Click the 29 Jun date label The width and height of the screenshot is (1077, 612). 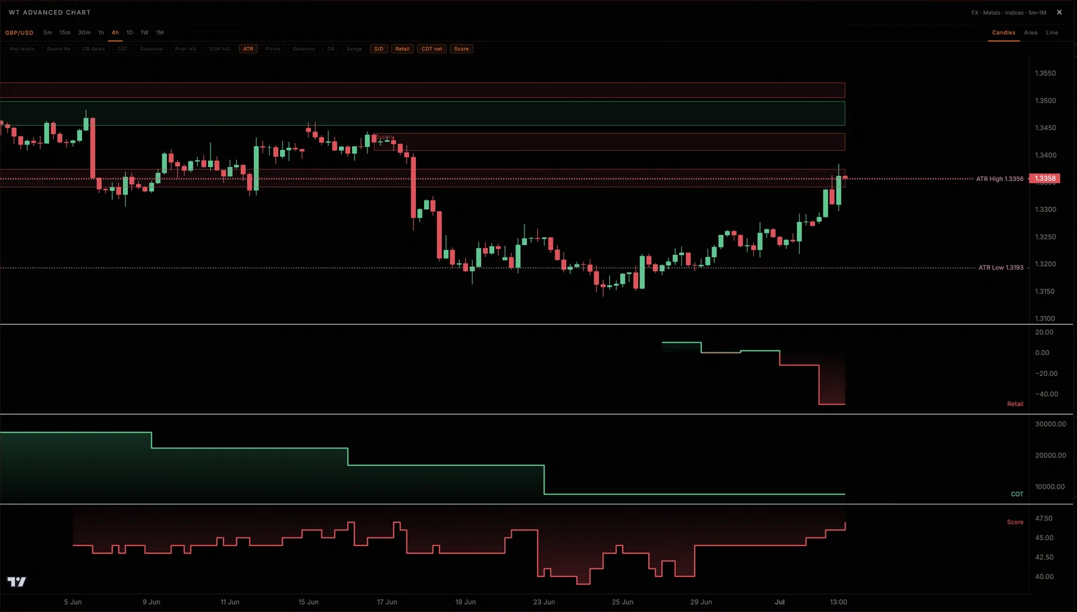(701, 602)
